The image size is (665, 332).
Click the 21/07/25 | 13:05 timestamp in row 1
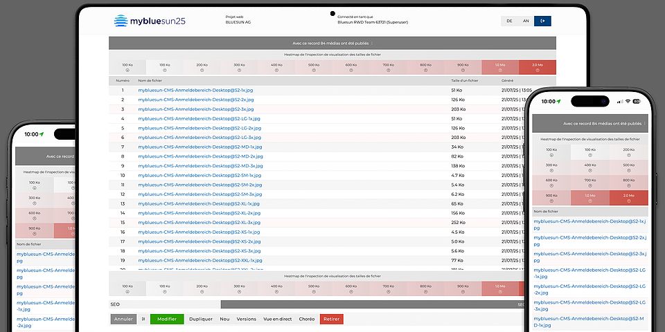pos(517,90)
